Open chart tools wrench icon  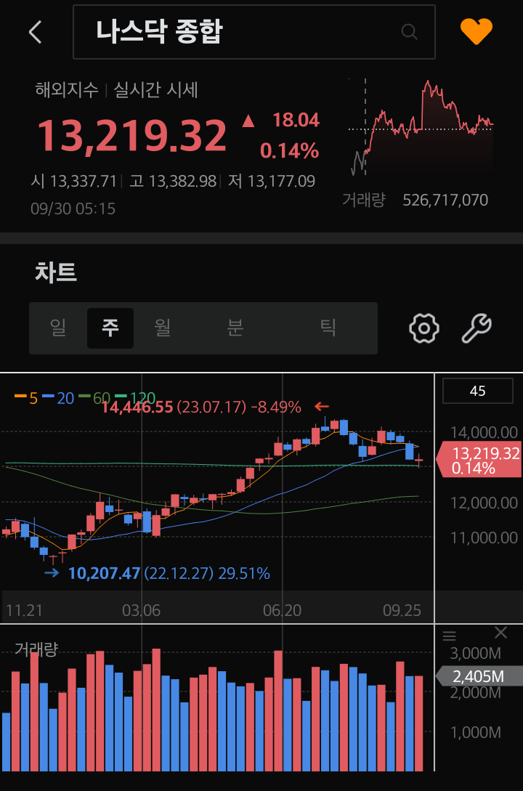point(477,328)
